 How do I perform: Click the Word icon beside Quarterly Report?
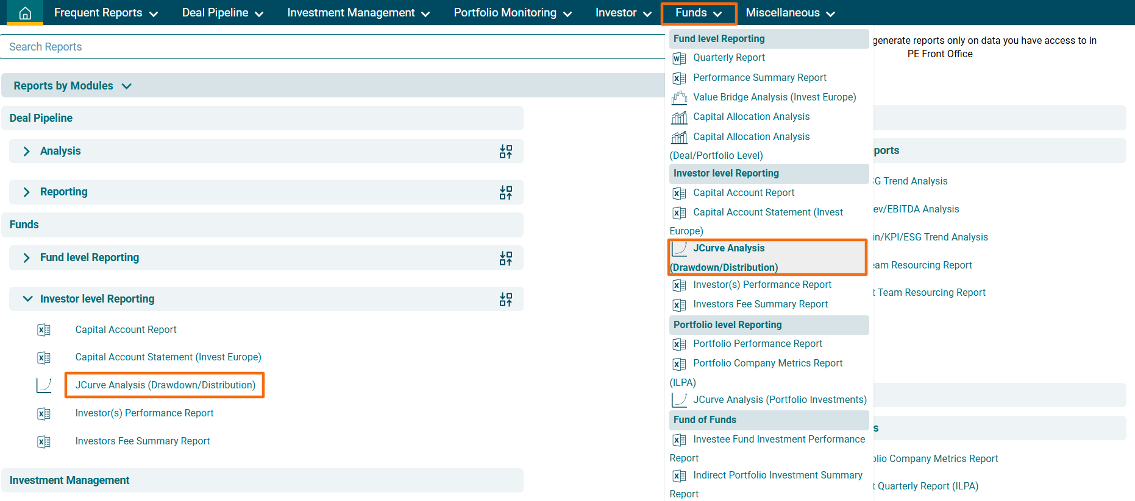[x=679, y=58]
